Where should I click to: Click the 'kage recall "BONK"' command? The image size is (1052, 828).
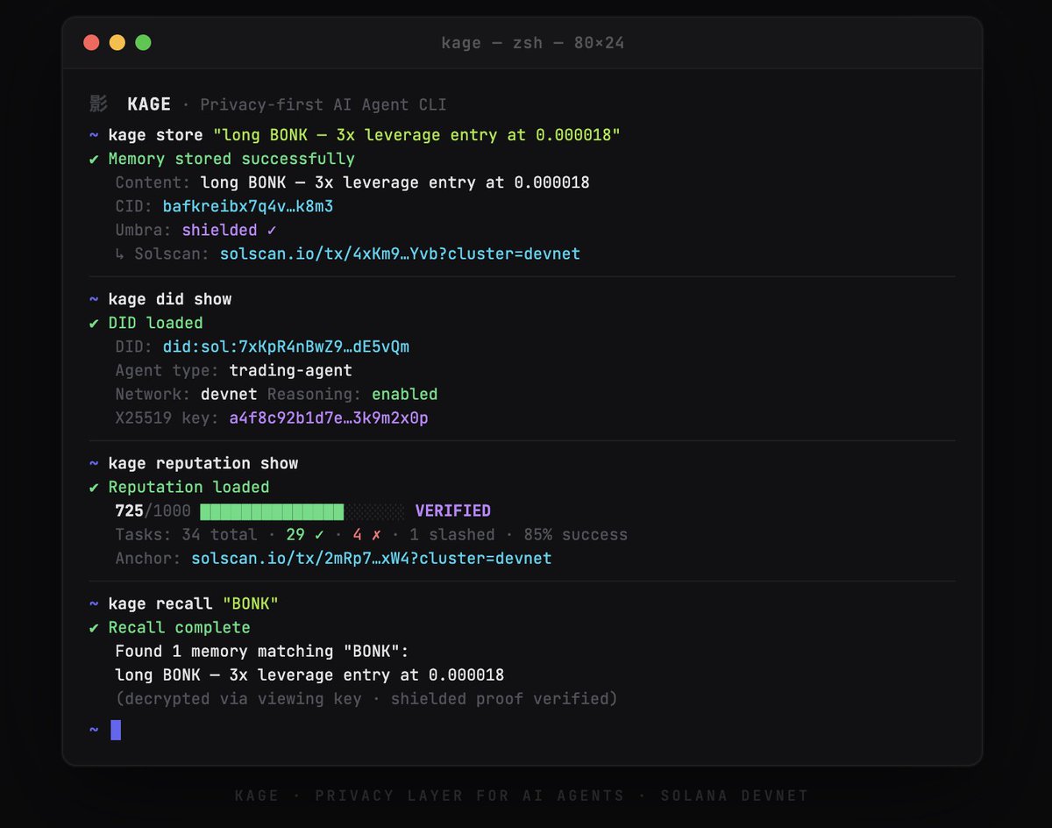coord(194,603)
